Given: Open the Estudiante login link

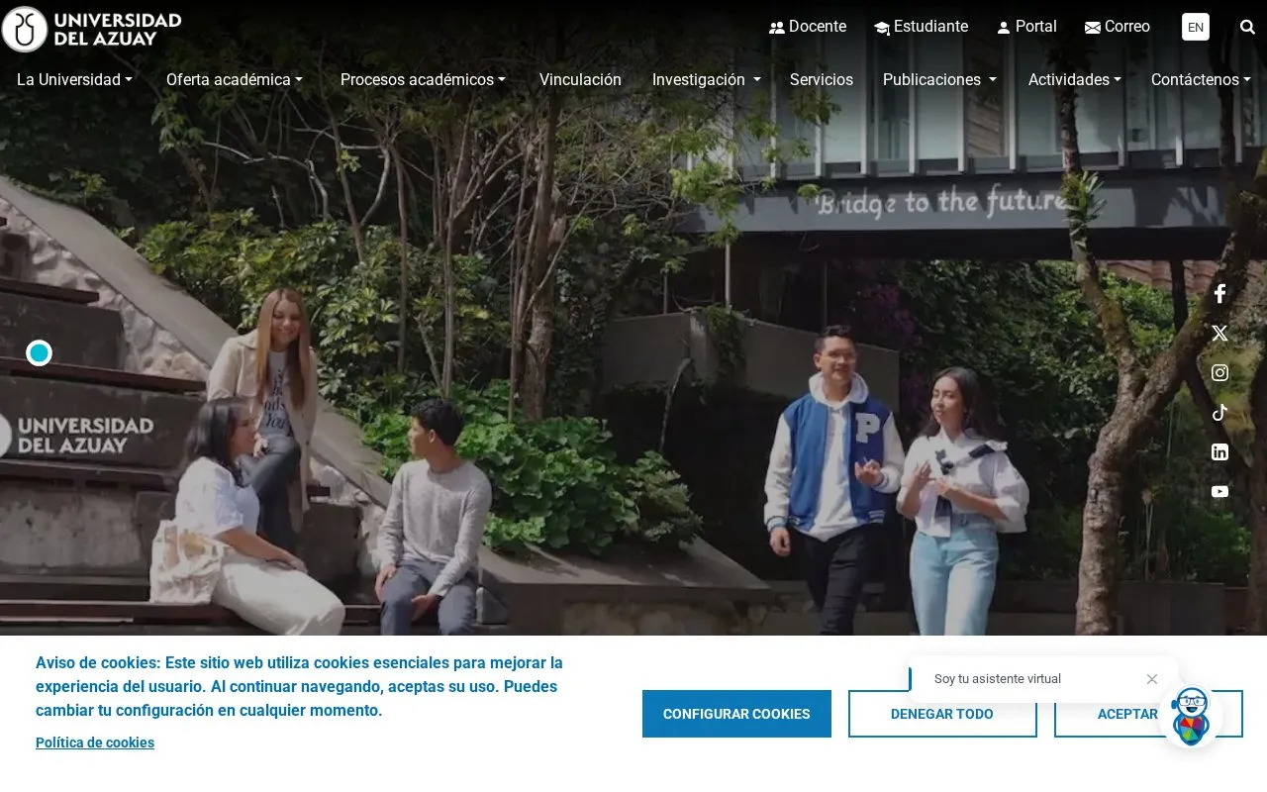Looking at the screenshot, I should (921, 27).
